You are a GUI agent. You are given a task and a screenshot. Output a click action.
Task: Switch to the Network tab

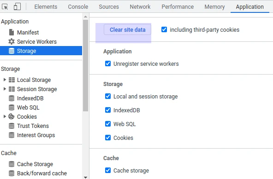(x=140, y=7)
